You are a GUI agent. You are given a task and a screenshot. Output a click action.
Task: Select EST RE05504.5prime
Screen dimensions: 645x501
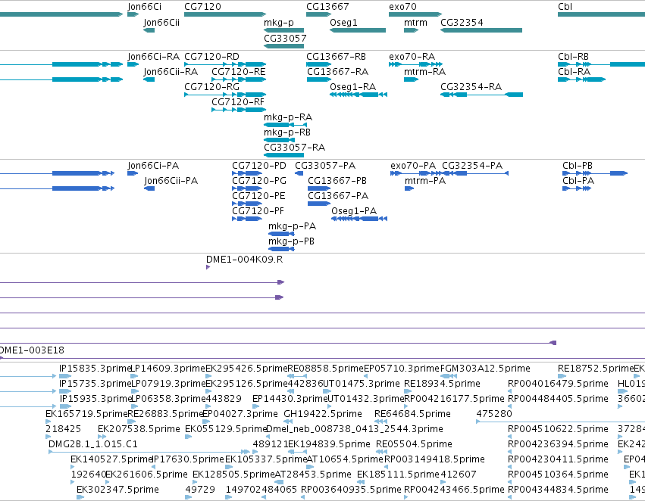[x=414, y=444]
